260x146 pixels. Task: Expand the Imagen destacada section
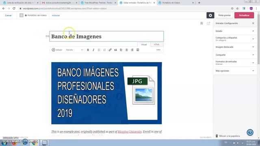pos(235,47)
